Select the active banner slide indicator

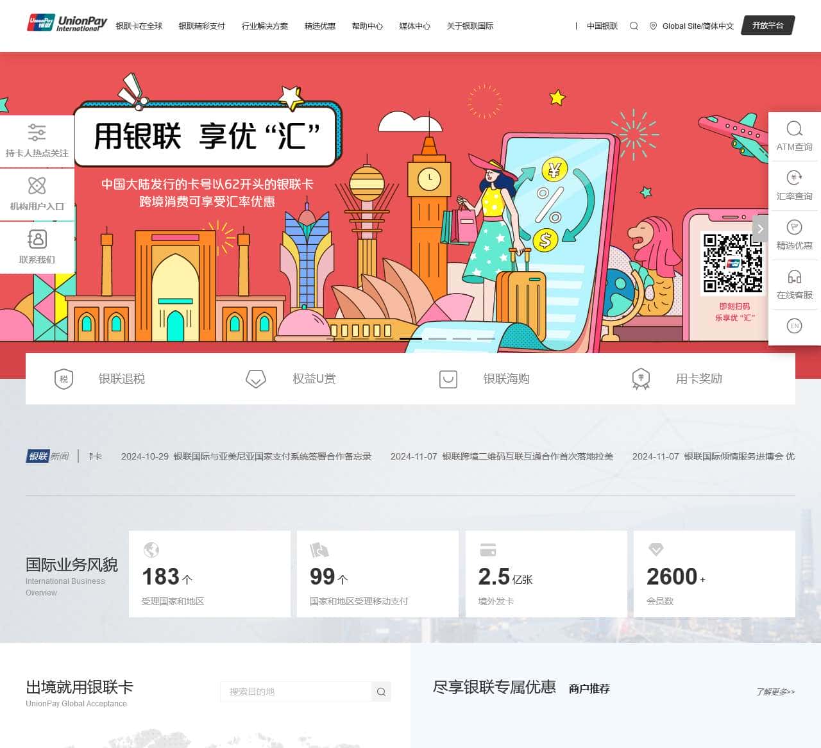410,338
